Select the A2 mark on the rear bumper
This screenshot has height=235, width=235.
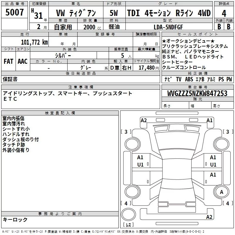[x=209, y=217]
